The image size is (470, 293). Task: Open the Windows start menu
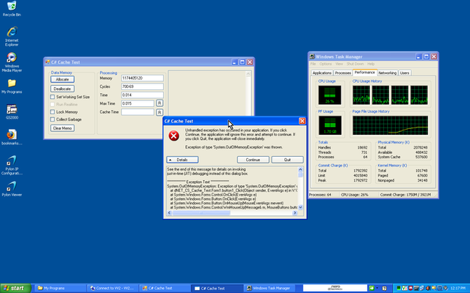(x=15, y=288)
